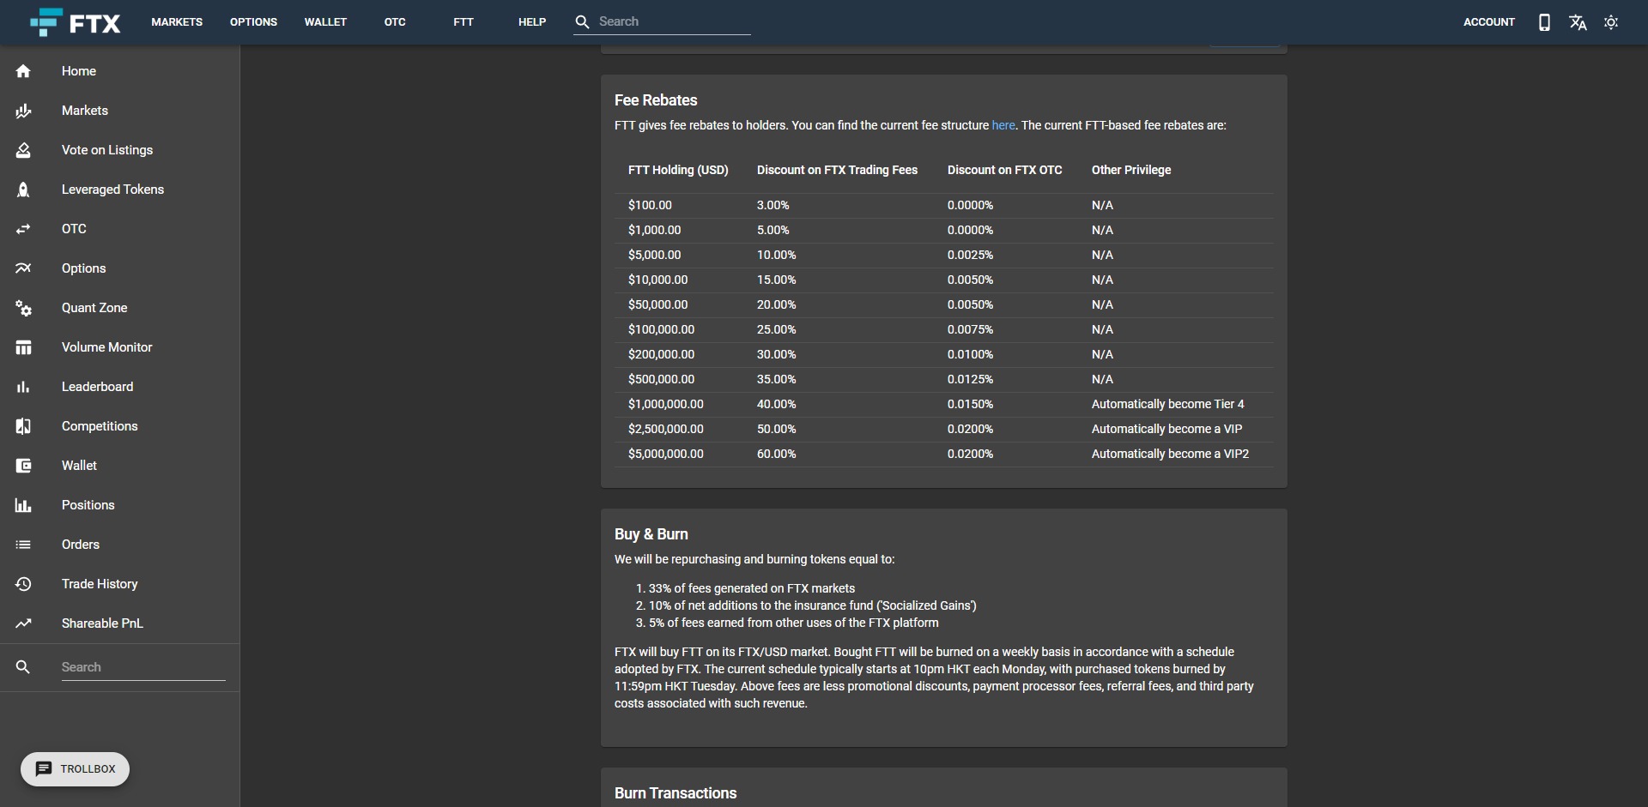Click 'Discount on FTX OTC' header
Screen dimensions: 1648x807
tap(1004, 170)
